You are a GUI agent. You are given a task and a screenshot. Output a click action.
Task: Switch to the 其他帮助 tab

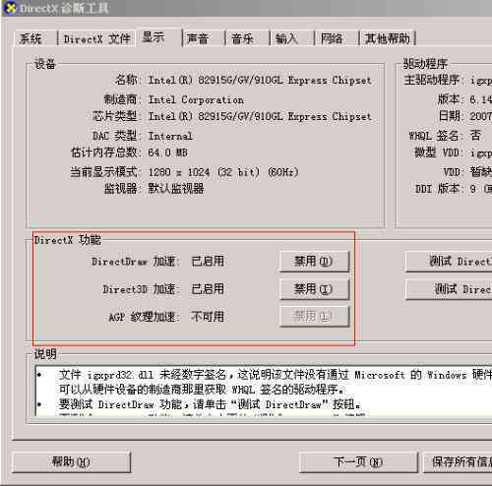388,39
